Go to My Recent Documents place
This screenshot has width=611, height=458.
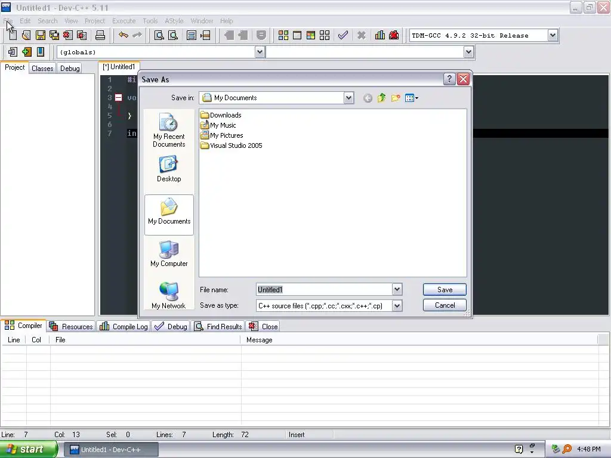tap(169, 130)
